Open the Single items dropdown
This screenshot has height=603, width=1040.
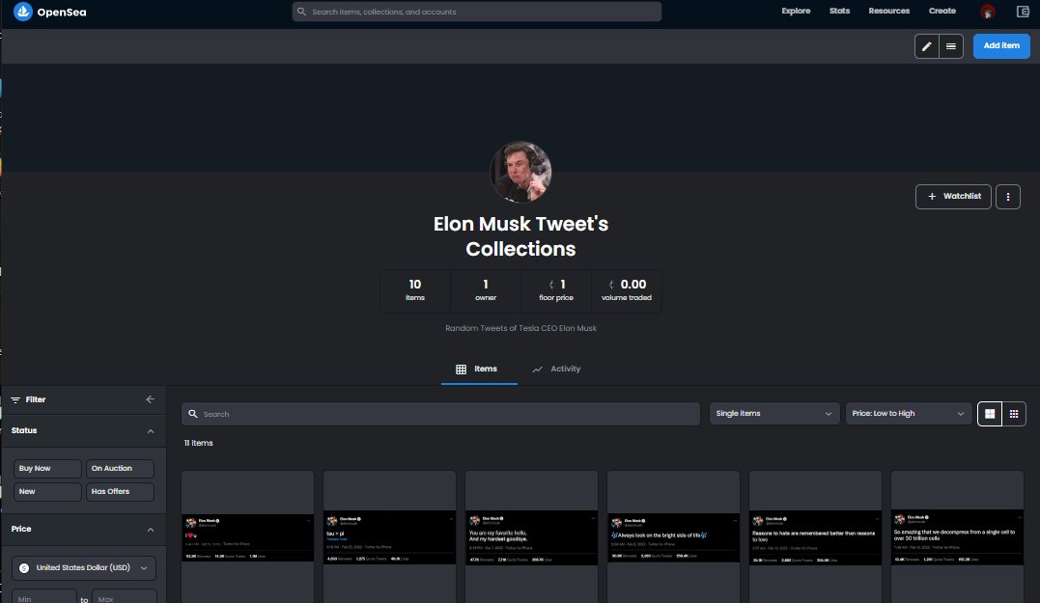coord(773,414)
